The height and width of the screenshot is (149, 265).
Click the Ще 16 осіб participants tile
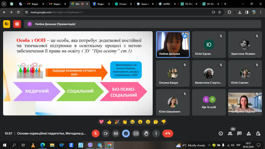pyautogui.click(x=209, y=102)
